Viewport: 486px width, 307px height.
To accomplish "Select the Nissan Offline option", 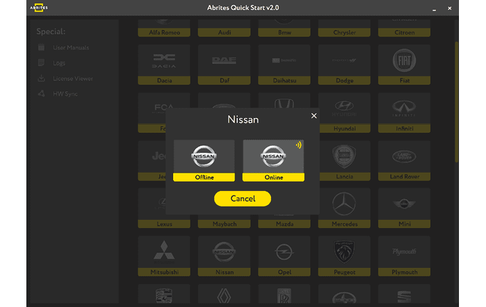I will pyautogui.click(x=203, y=161).
